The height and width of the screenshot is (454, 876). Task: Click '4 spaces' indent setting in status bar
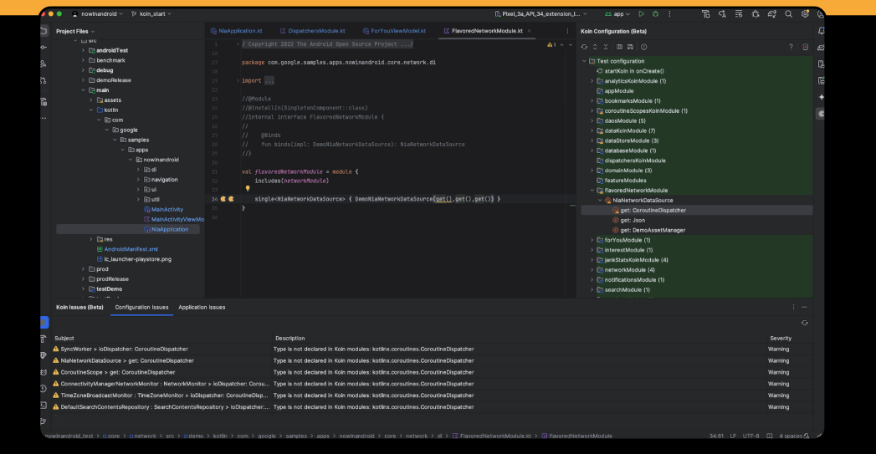[791, 436]
